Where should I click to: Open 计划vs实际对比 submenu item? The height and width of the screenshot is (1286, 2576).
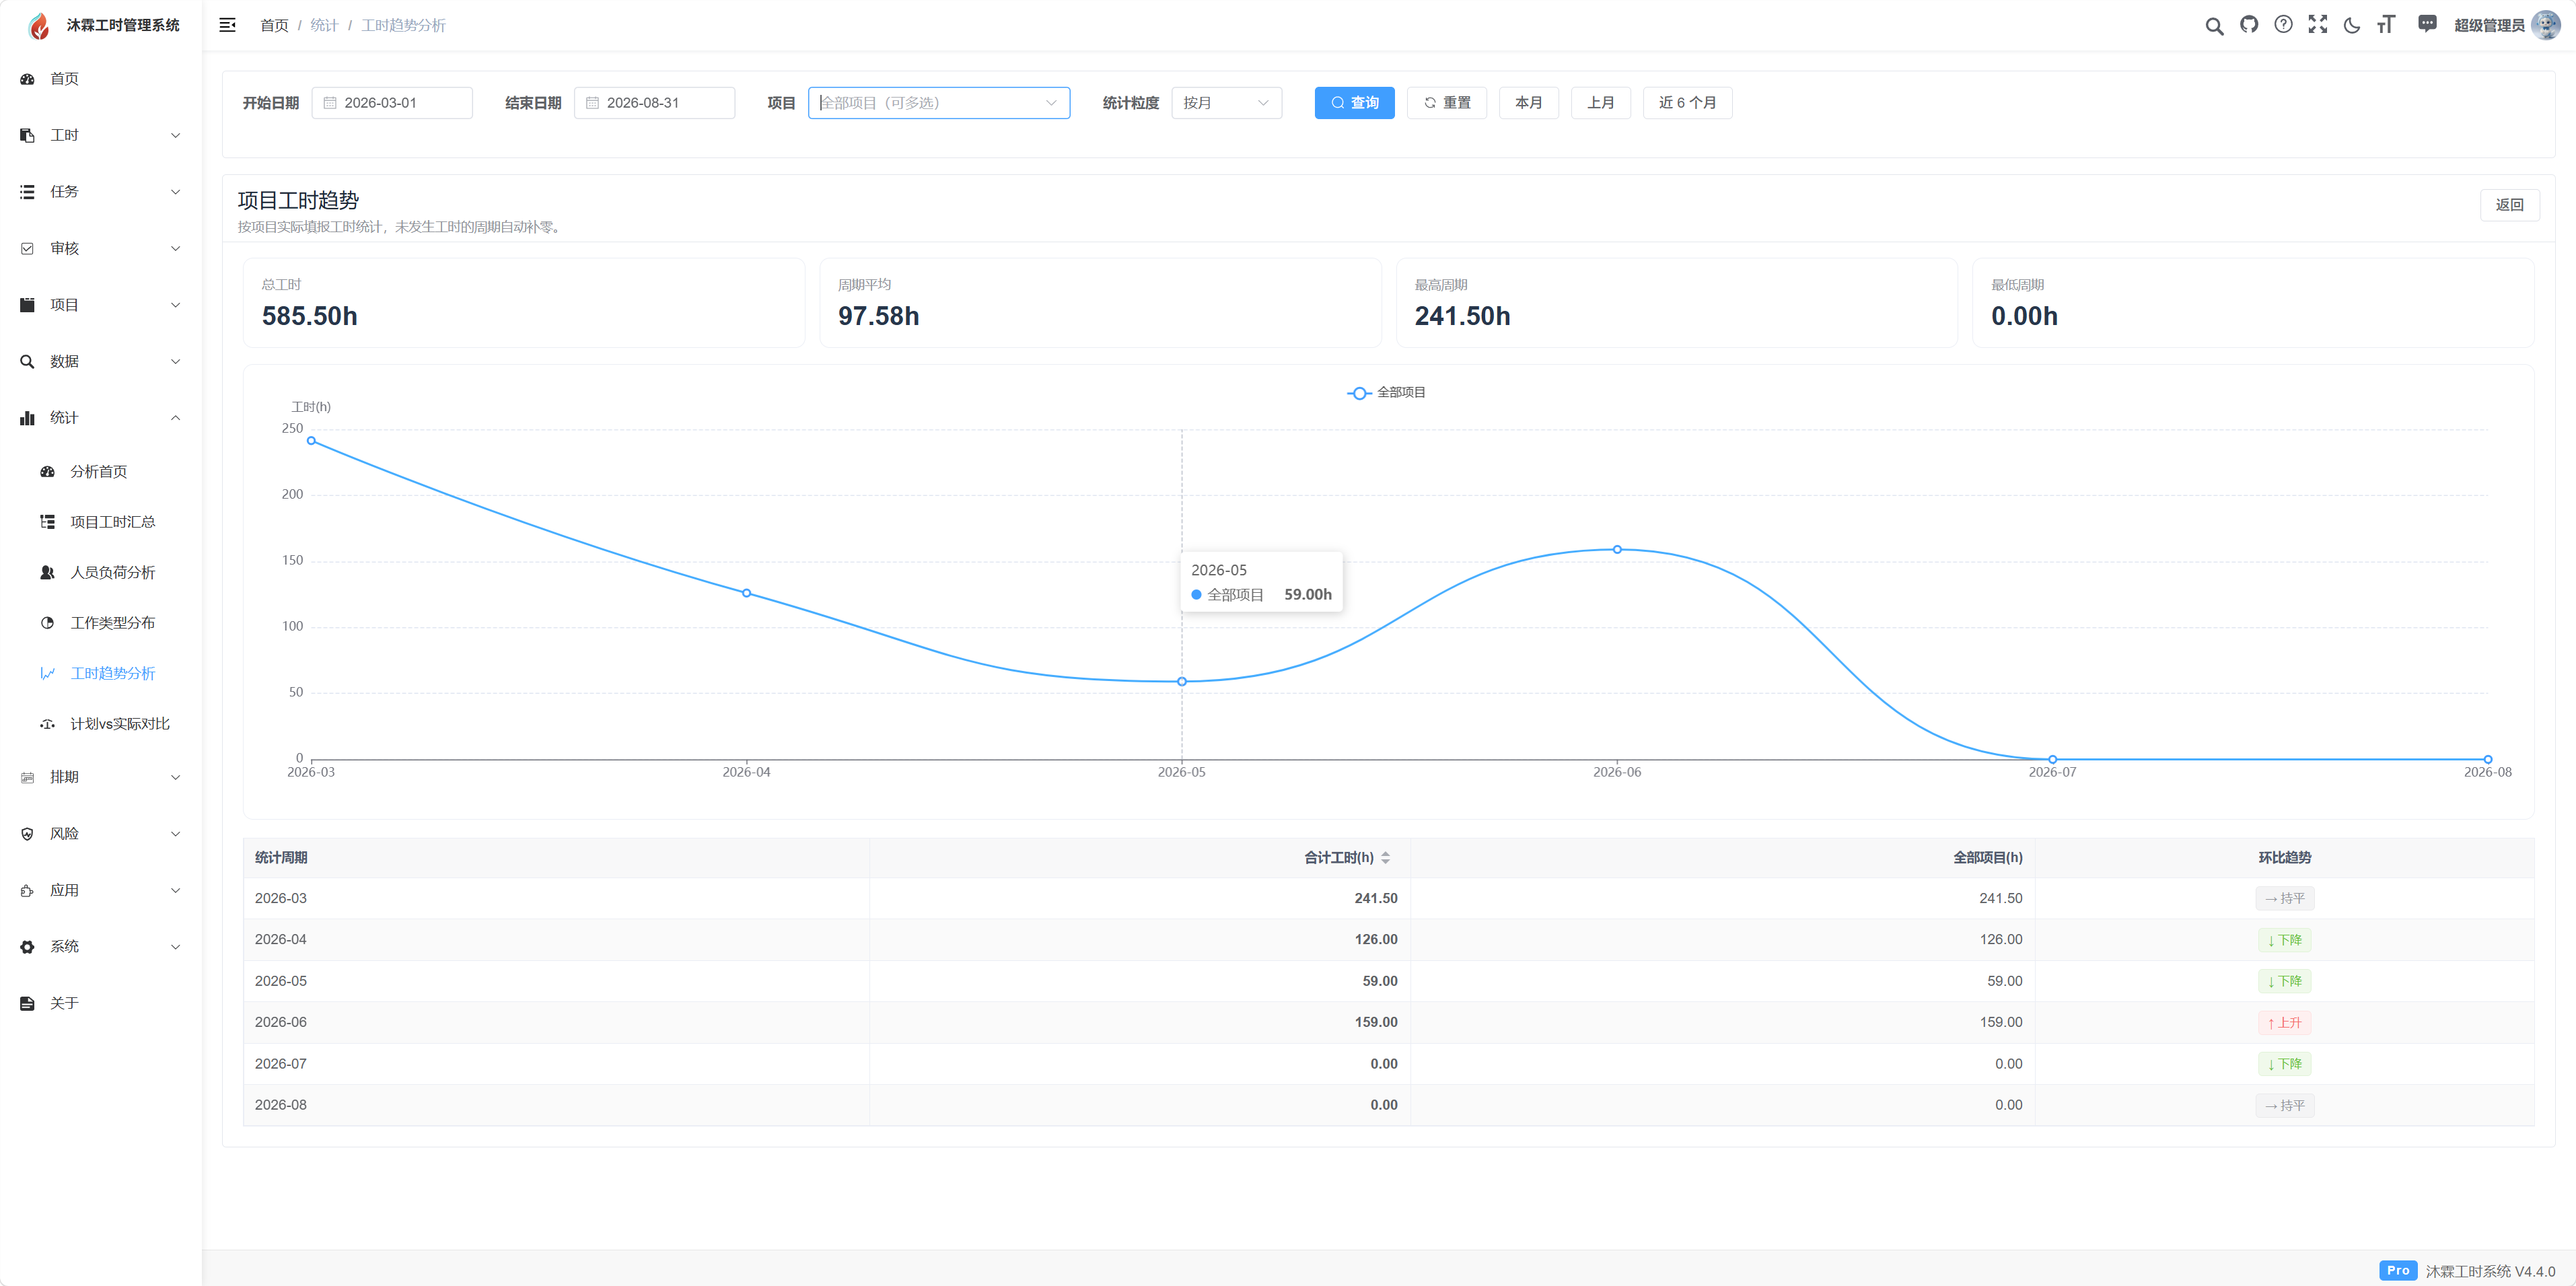tap(100, 724)
